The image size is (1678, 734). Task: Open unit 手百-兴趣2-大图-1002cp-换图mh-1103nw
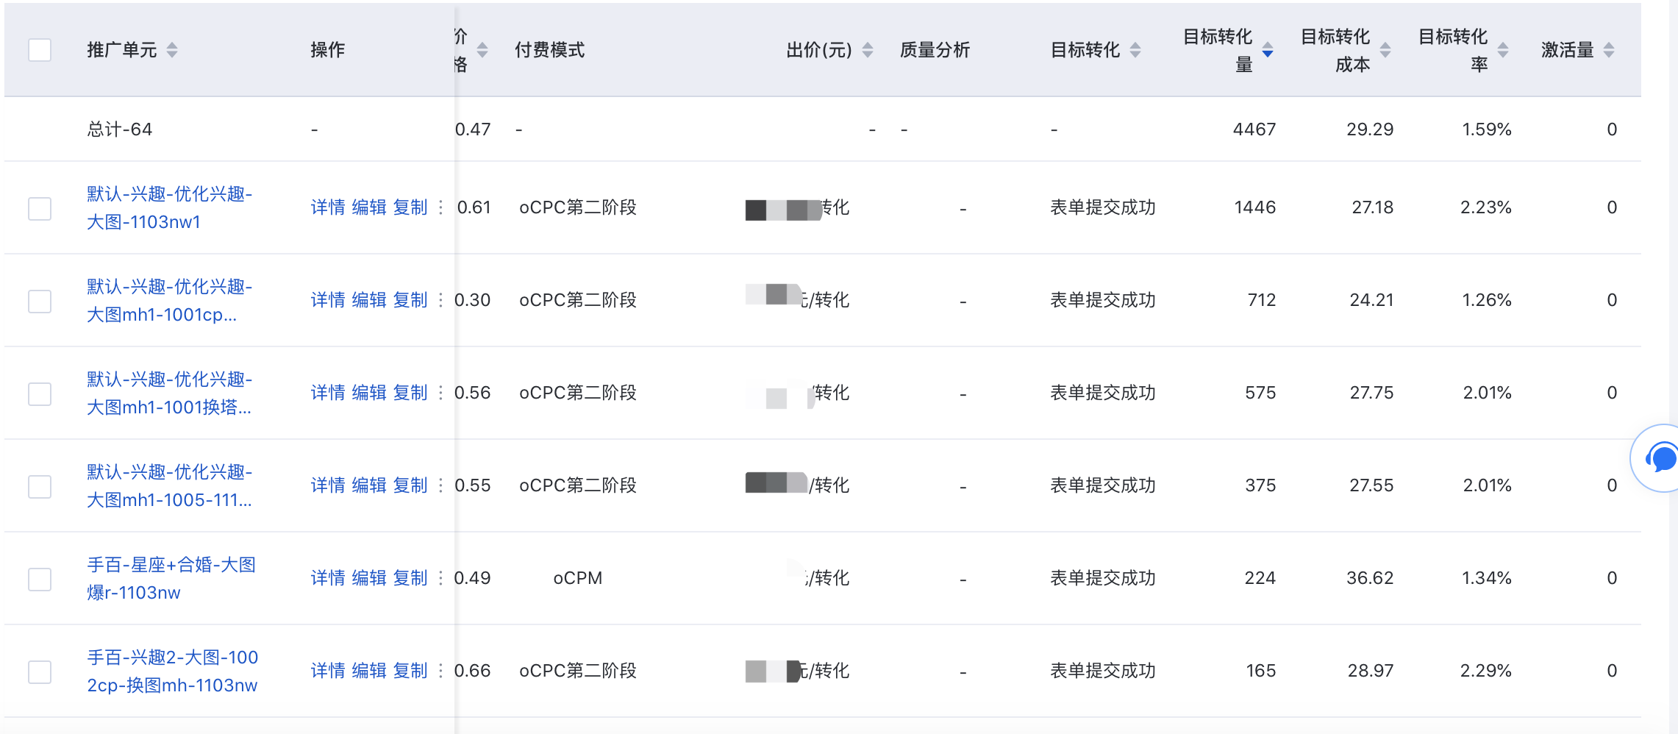[x=172, y=671]
